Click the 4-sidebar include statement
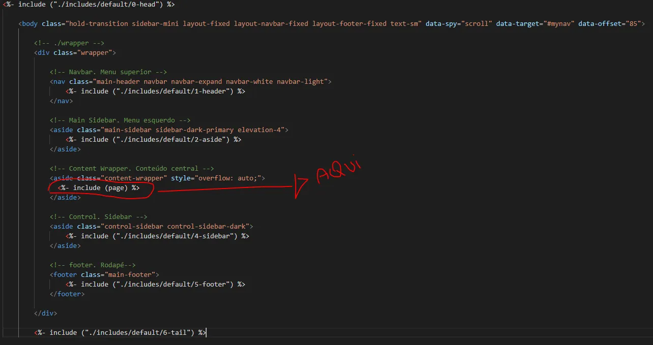Viewport: 653px width, 345px height. pos(157,236)
